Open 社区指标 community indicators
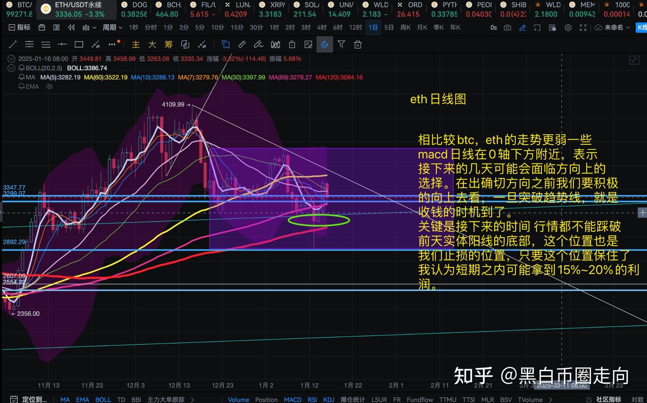Viewport: 647px width, 403px height. (x=609, y=399)
